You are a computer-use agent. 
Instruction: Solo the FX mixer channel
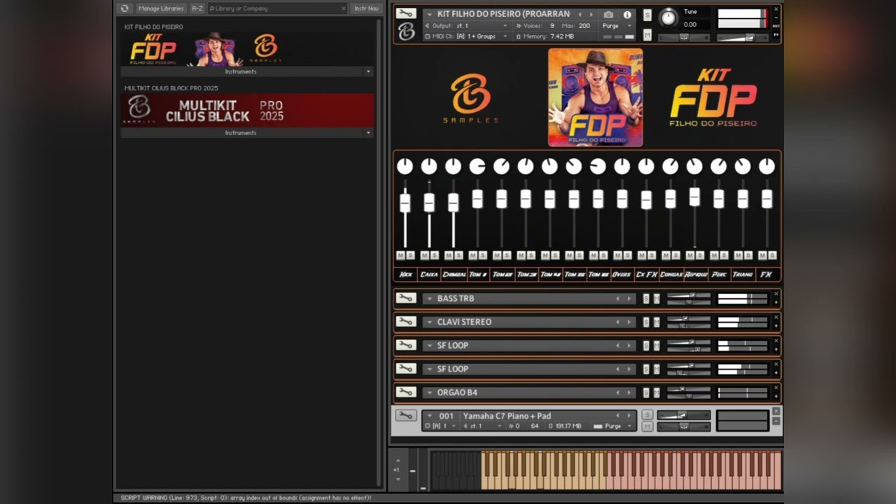(771, 255)
